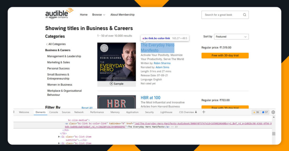Go back to All Categories

click(56, 44)
